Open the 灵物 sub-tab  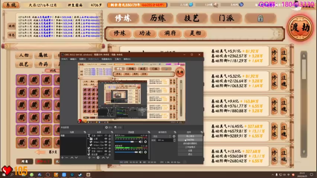pos(195,33)
